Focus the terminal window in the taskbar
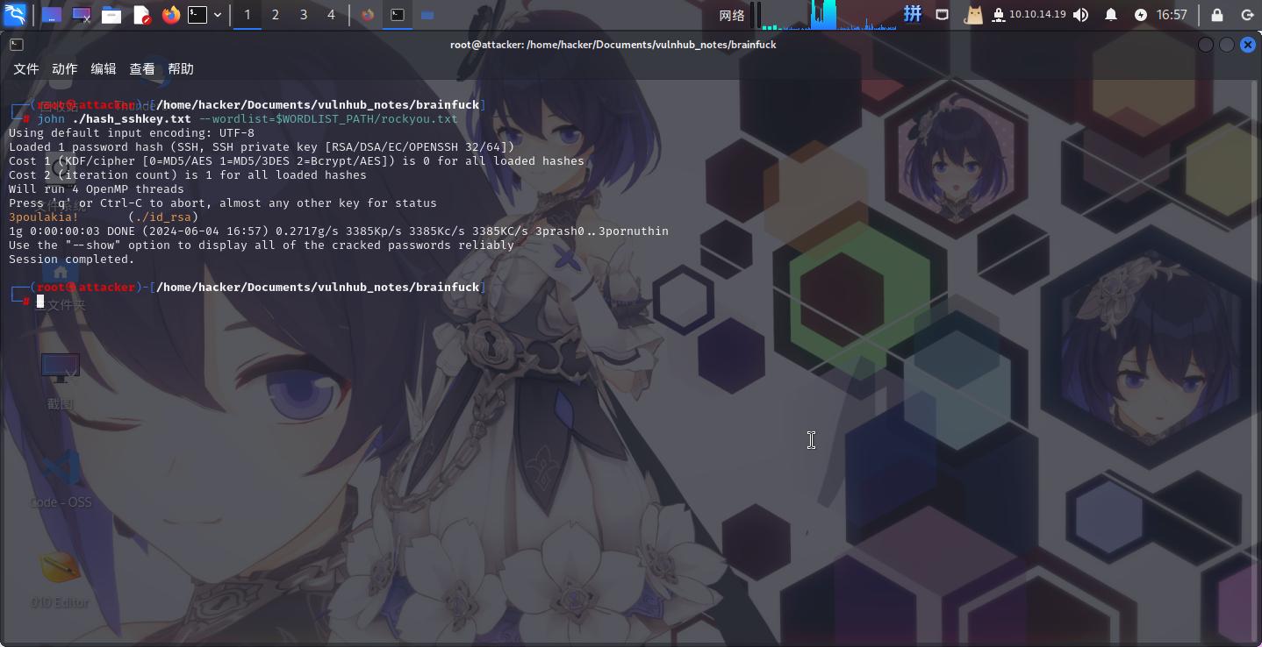This screenshot has width=1262, height=647. point(398,15)
